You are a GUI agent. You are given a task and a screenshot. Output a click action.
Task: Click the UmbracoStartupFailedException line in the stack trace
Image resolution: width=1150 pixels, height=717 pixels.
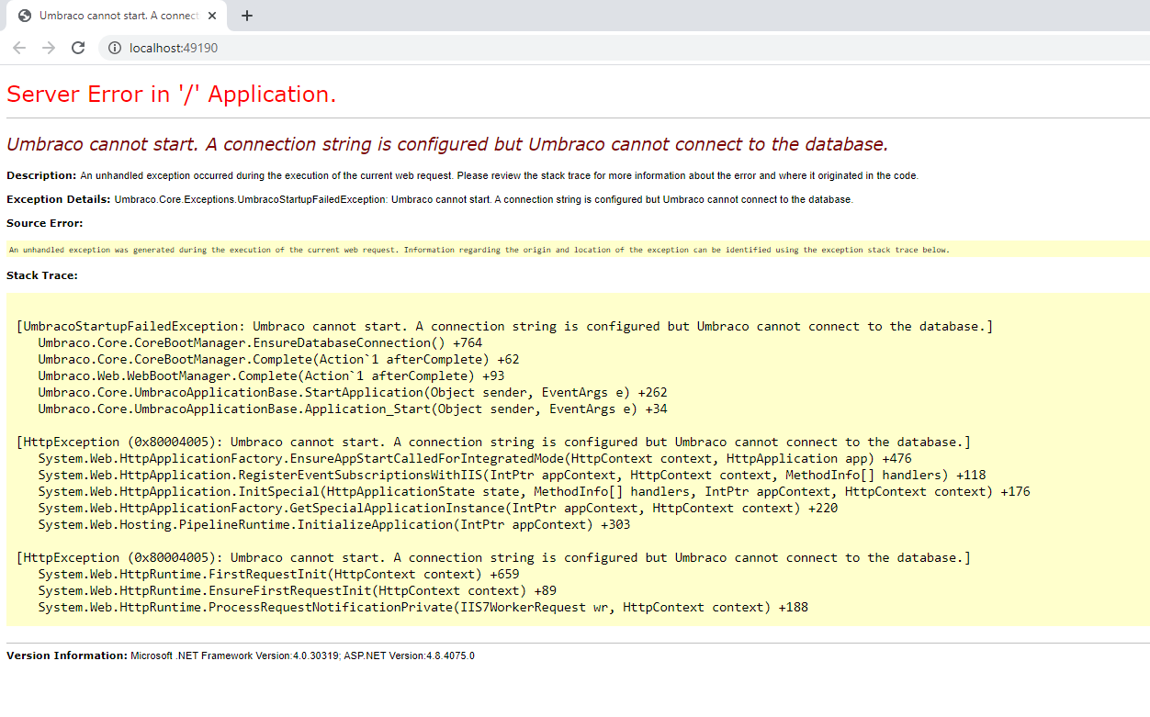[x=504, y=326]
